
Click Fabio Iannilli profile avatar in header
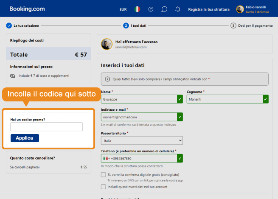click(240, 9)
